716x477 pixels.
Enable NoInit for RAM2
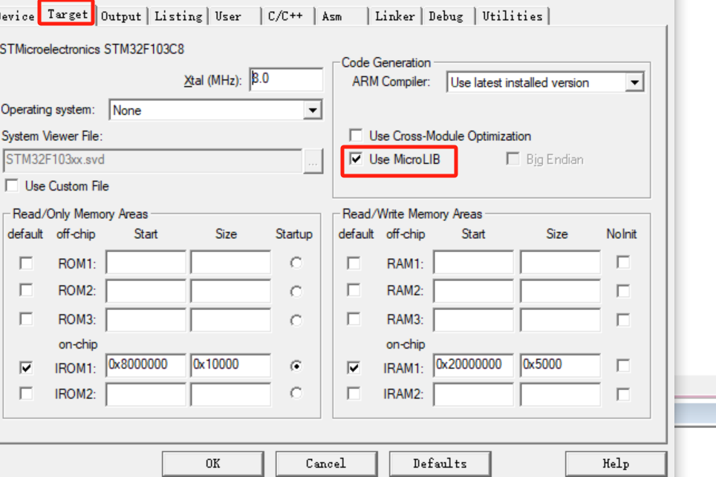pos(623,291)
